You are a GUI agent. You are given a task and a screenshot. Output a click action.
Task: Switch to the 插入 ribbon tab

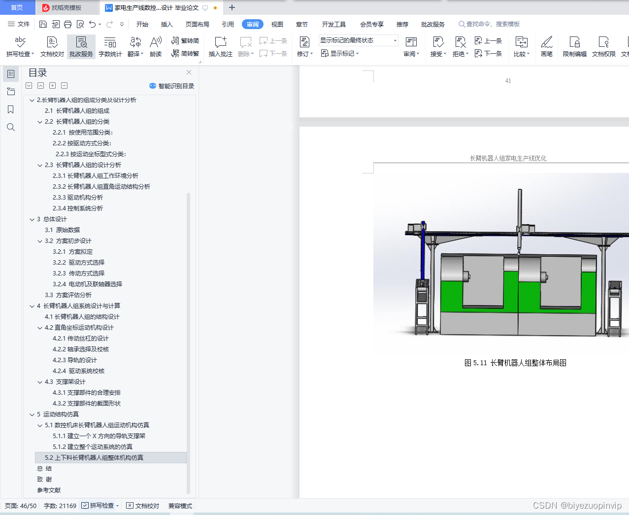click(x=167, y=24)
